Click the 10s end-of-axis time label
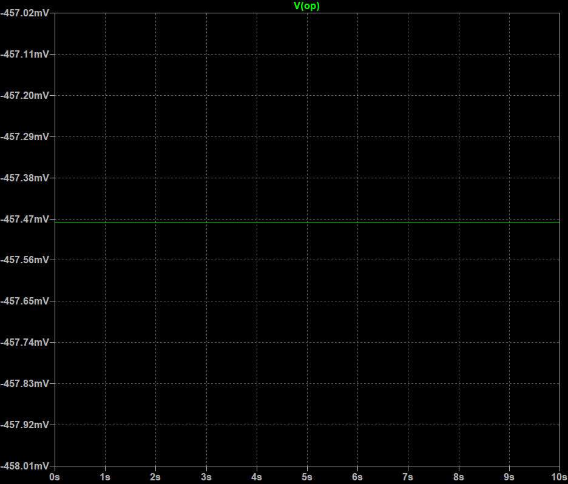Screen dimensions: 568x484 click(x=558, y=477)
